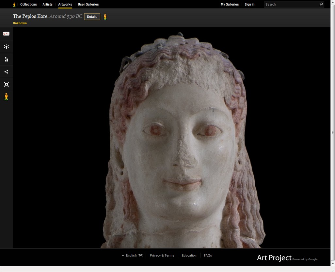Click the scrollbar down arrow
Image resolution: width=335 pixels, height=272 pixels.
(333, 264)
